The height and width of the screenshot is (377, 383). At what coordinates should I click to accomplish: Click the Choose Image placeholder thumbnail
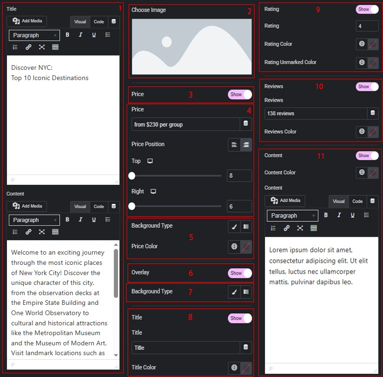[191, 47]
